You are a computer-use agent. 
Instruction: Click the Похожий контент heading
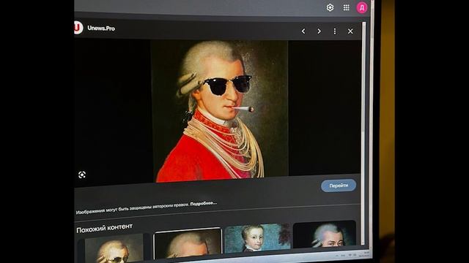104,229
